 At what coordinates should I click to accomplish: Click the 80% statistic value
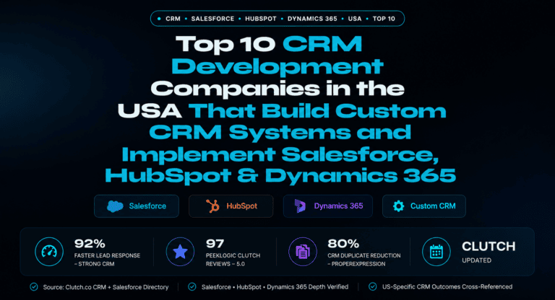click(343, 244)
